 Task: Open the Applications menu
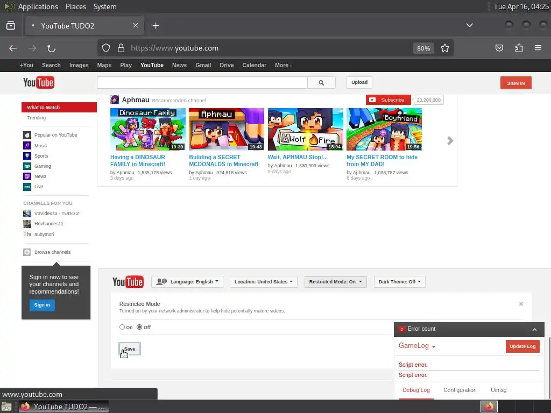[38, 6]
